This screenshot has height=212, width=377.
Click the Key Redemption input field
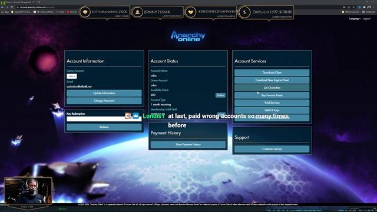(104, 119)
